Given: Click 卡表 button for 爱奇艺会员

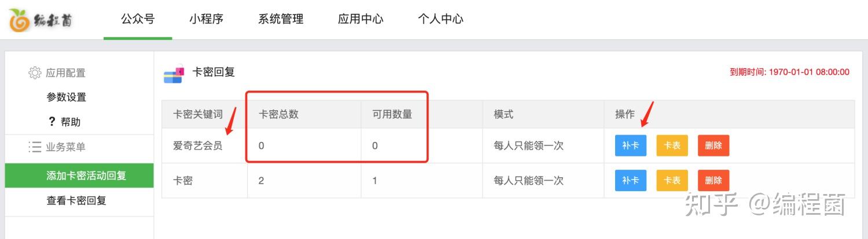Looking at the screenshot, I should [x=672, y=145].
